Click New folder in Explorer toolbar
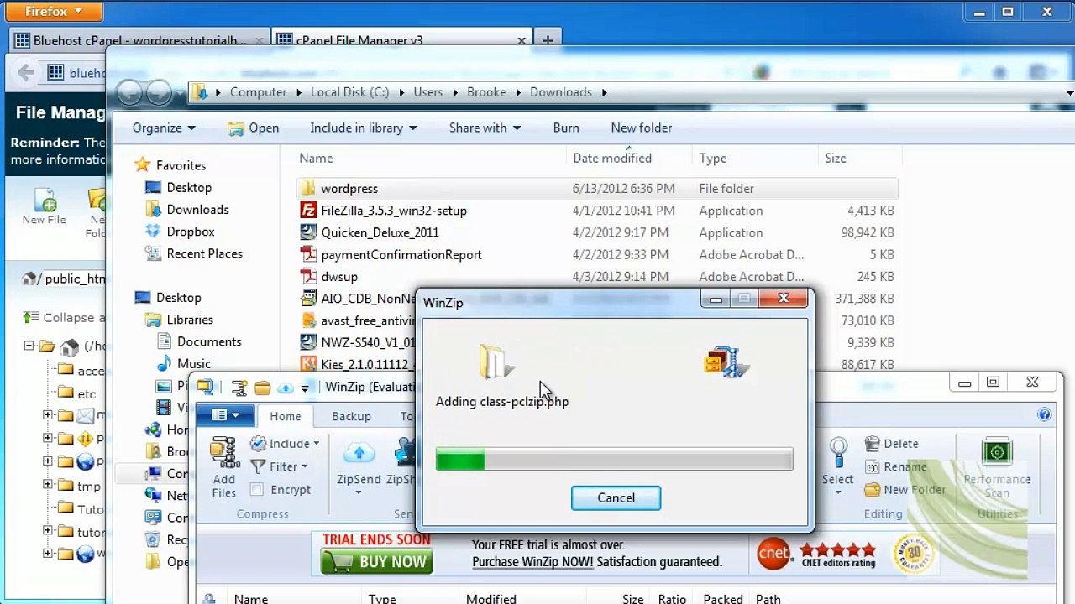Viewport: 1075px width, 604px height. [642, 128]
